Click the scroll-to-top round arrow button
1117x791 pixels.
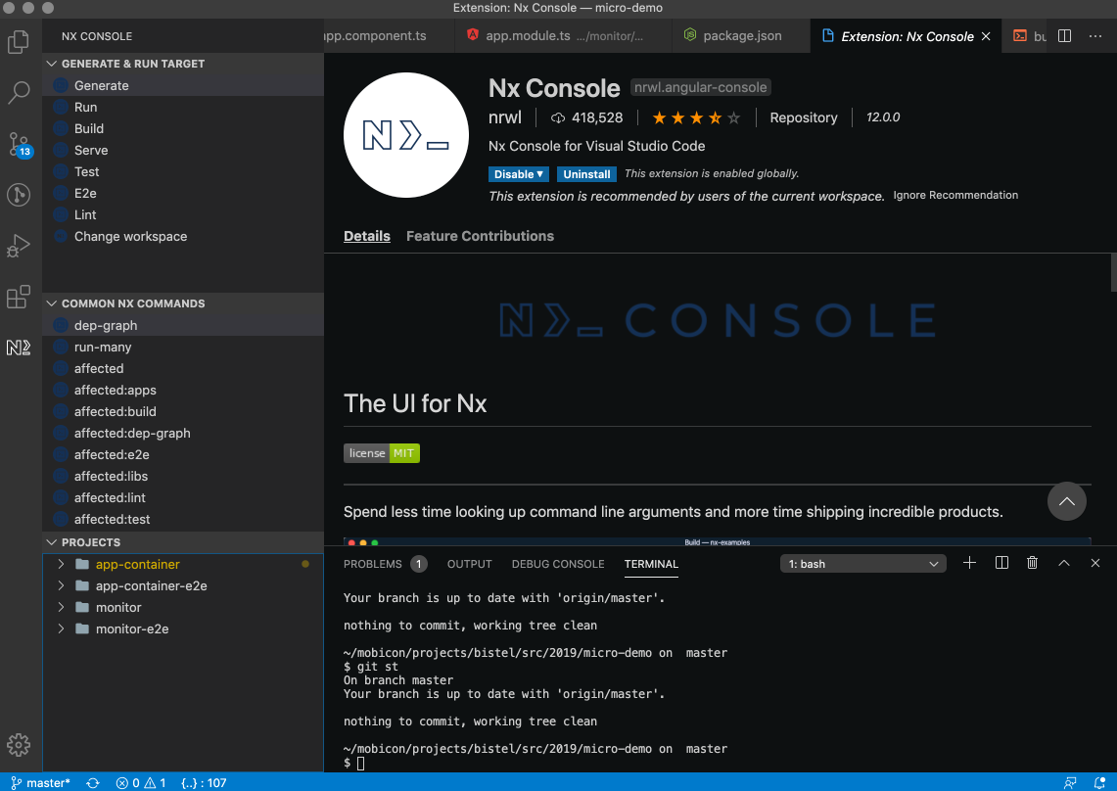[1066, 501]
